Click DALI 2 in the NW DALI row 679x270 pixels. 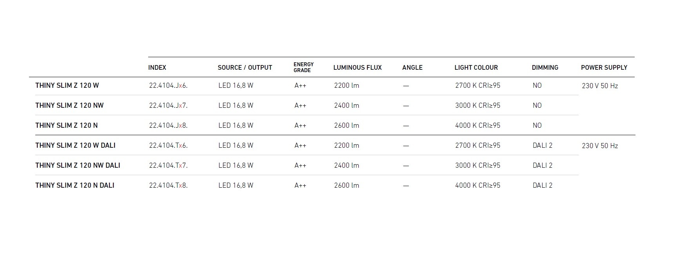pos(542,165)
